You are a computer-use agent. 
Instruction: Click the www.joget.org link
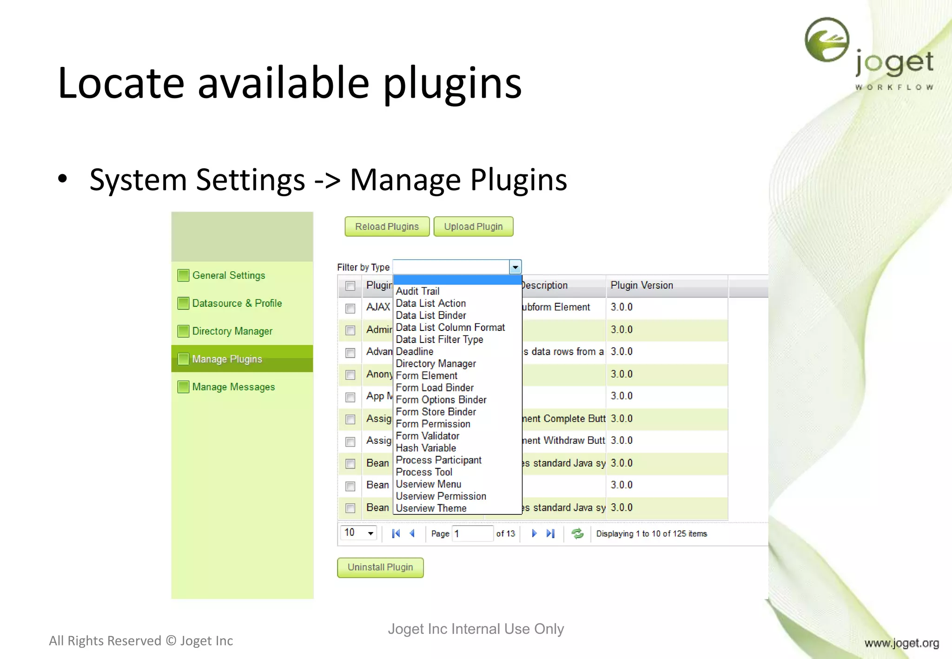(901, 643)
